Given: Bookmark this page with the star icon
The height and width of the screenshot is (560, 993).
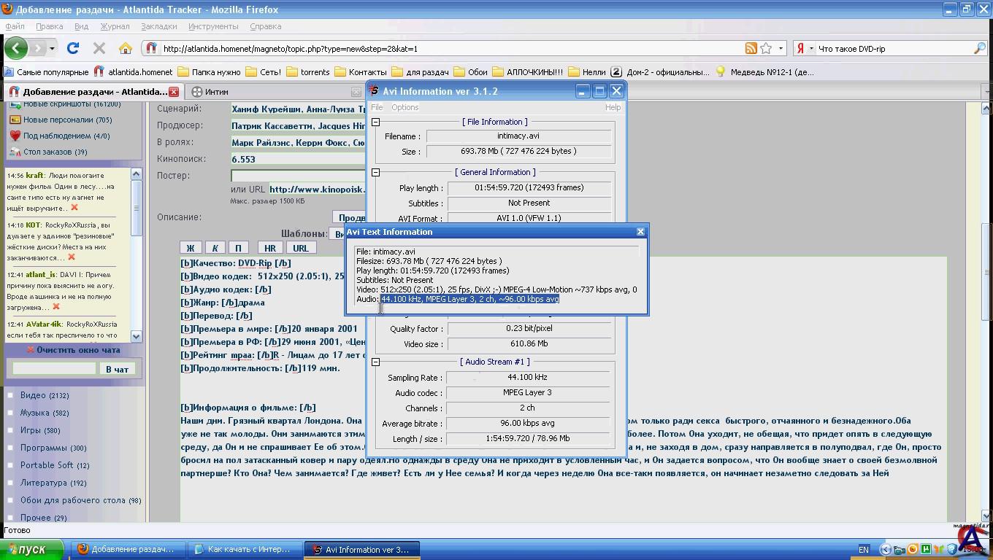Looking at the screenshot, I should point(766,48).
